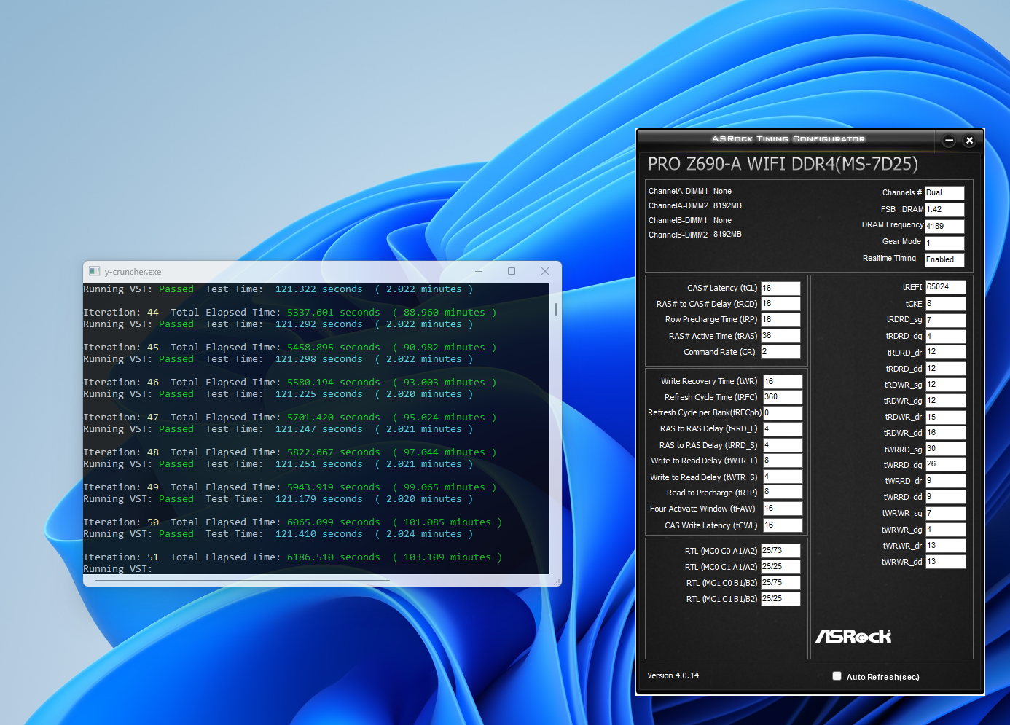The width and height of the screenshot is (1010, 725).
Task: Click the CAS Write Latency (tCWL) field
Action: click(x=783, y=525)
